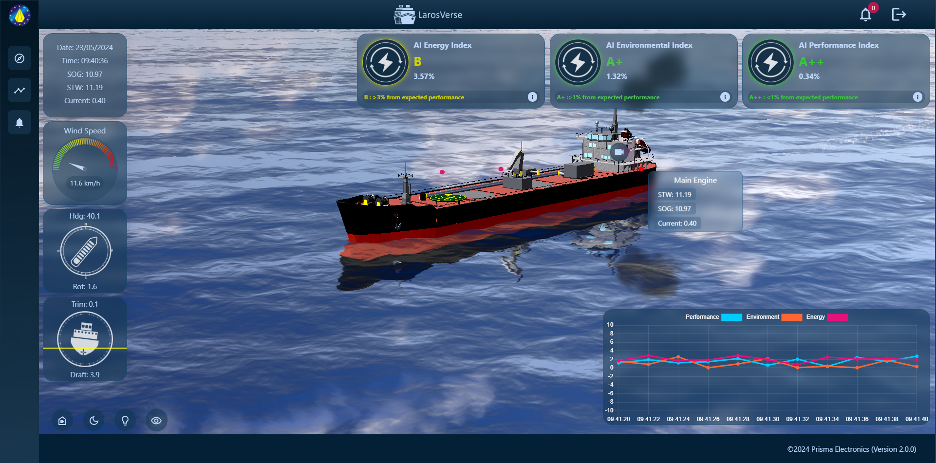Toggle visibility with the eye icon
The height and width of the screenshot is (463, 936).
[x=156, y=421]
